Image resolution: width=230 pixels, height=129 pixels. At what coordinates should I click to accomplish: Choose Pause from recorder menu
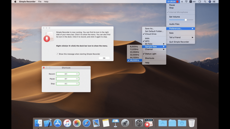tap(181, 5)
